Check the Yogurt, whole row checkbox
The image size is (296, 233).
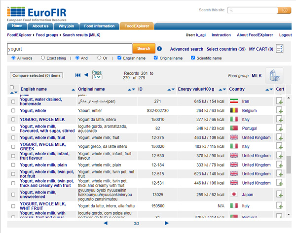(13, 110)
